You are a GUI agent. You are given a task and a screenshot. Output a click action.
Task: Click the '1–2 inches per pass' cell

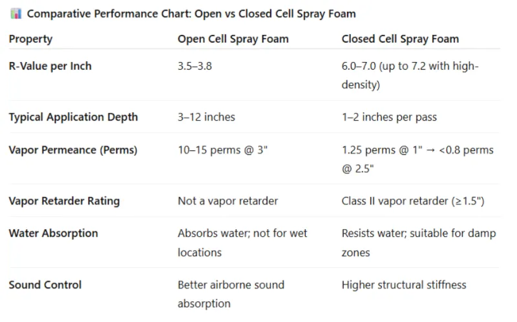click(x=389, y=117)
